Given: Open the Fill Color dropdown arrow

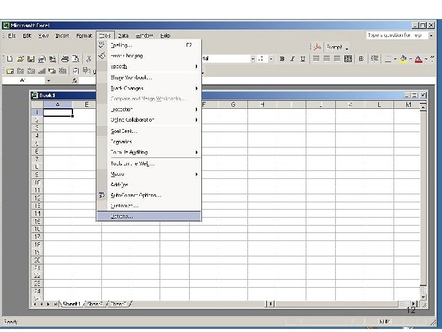Looking at the screenshot, I should click(411, 59).
